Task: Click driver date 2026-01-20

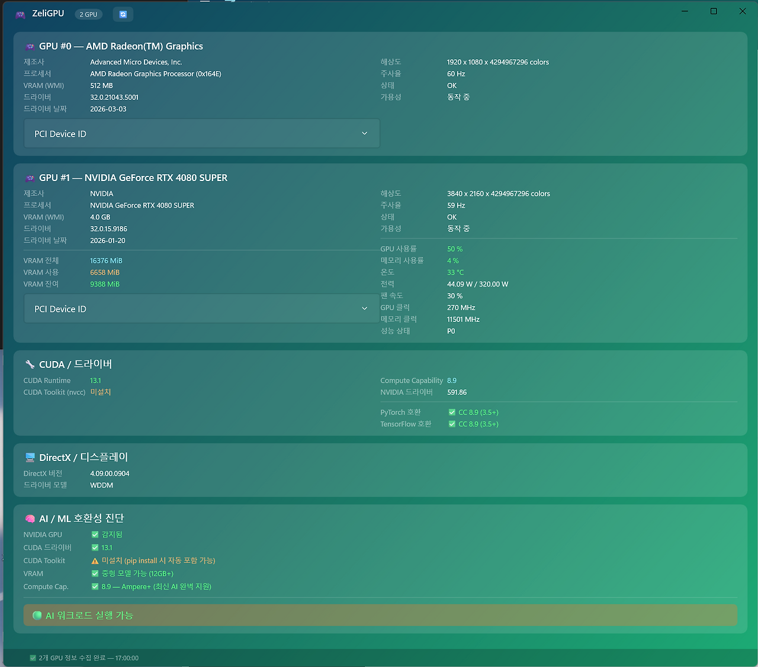Action: click(x=108, y=241)
